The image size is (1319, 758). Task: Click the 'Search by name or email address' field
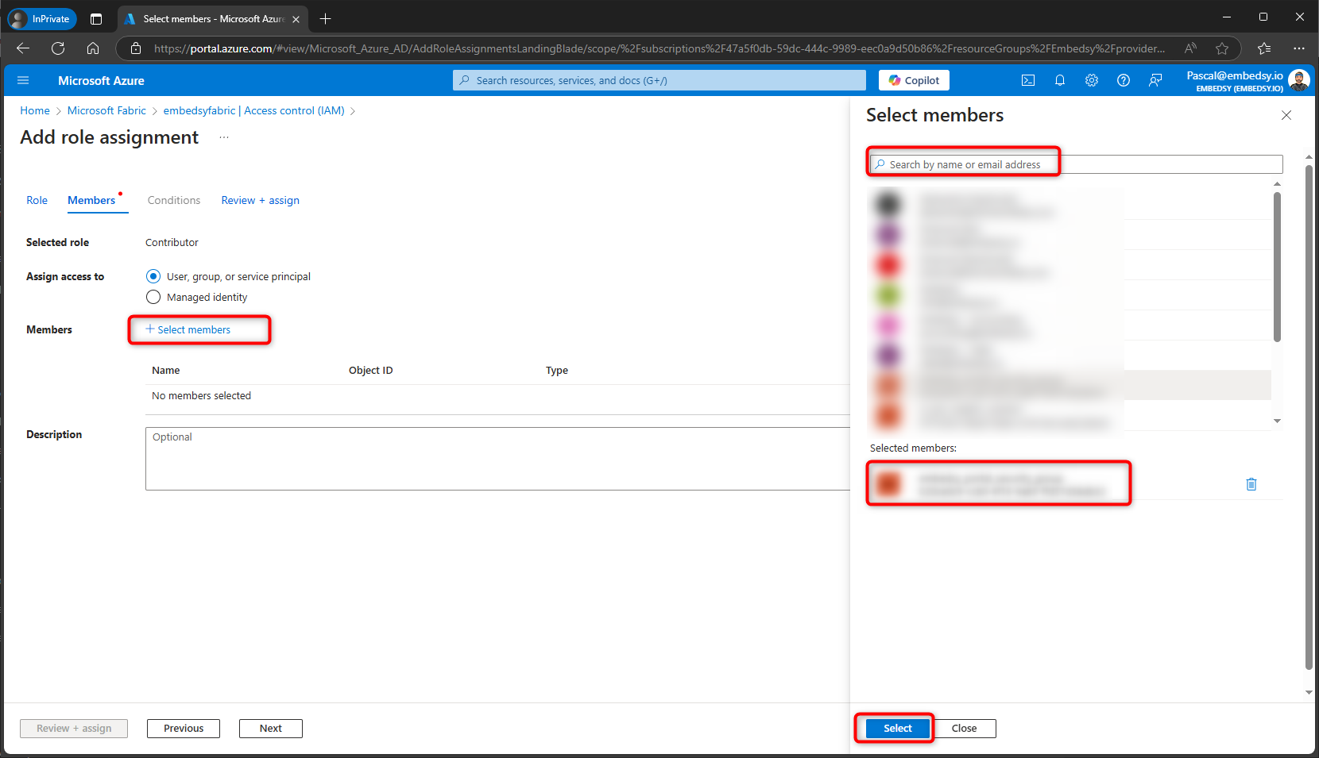pyautogui.click(x=993, y=164)
